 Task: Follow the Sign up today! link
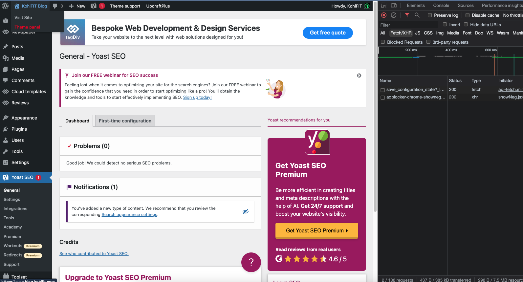coord(197,98)
